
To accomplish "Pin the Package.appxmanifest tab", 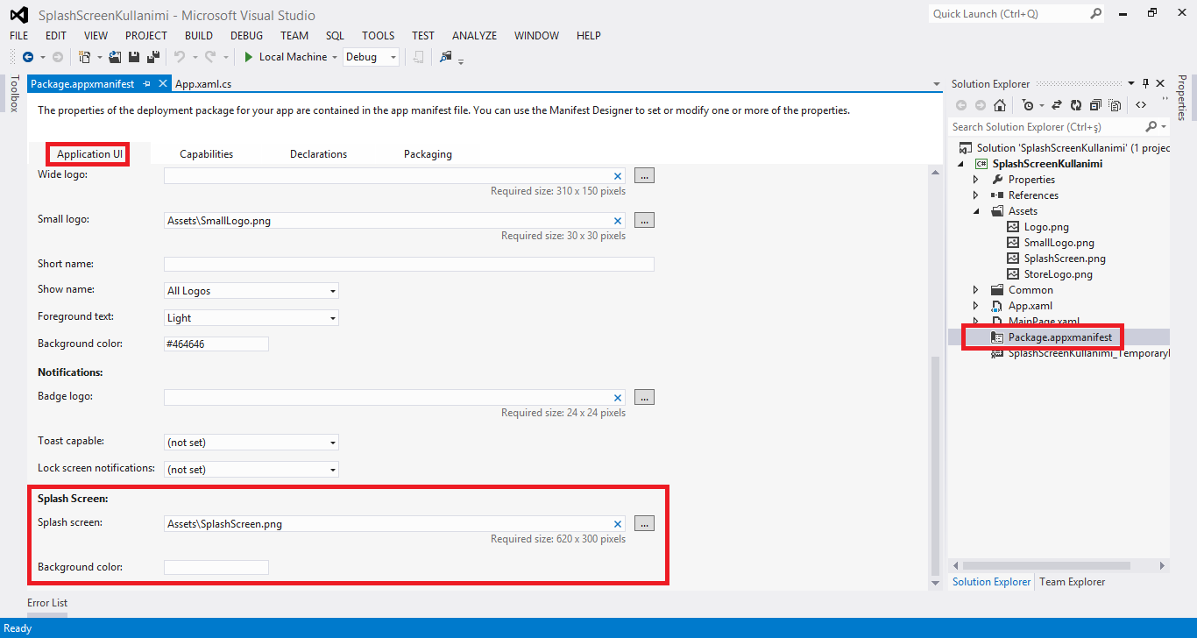I will (147, 84).
